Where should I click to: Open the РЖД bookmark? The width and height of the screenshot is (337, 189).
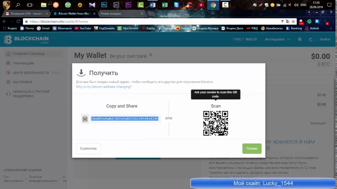tap(252, 28)
